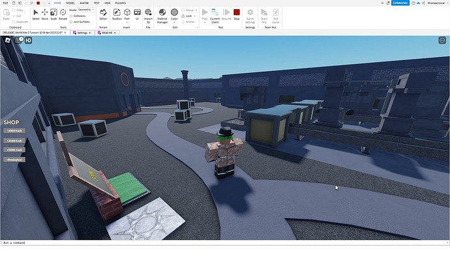Open the Mode Geometric dropdown
This screenshot has height=253, width=450.
86,10
